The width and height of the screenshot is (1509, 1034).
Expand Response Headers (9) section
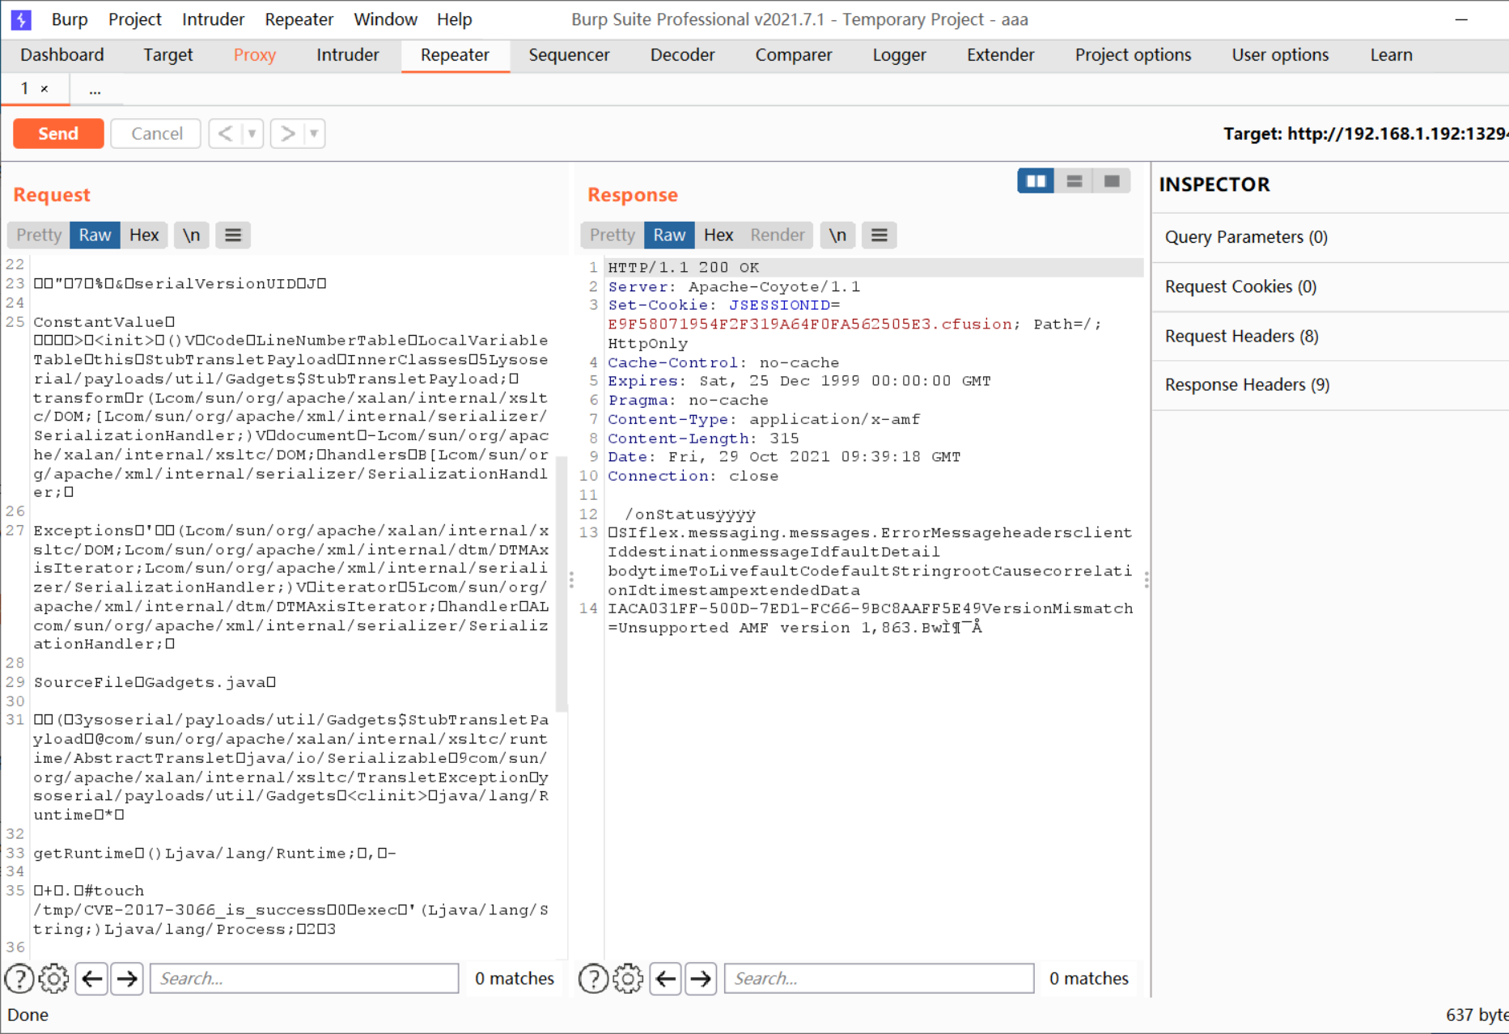click(1330, 385)
